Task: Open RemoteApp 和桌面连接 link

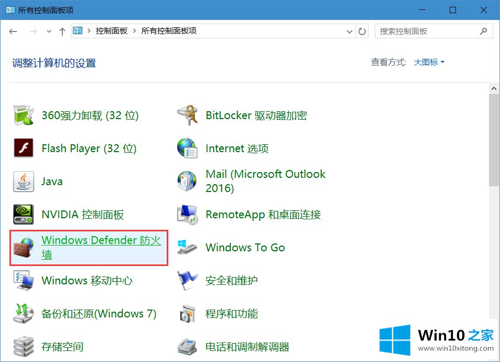Action: 263,215
